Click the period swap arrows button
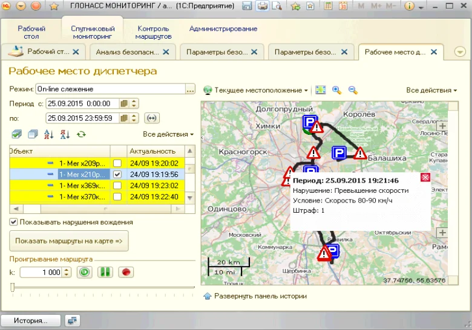 coord(152,118)
